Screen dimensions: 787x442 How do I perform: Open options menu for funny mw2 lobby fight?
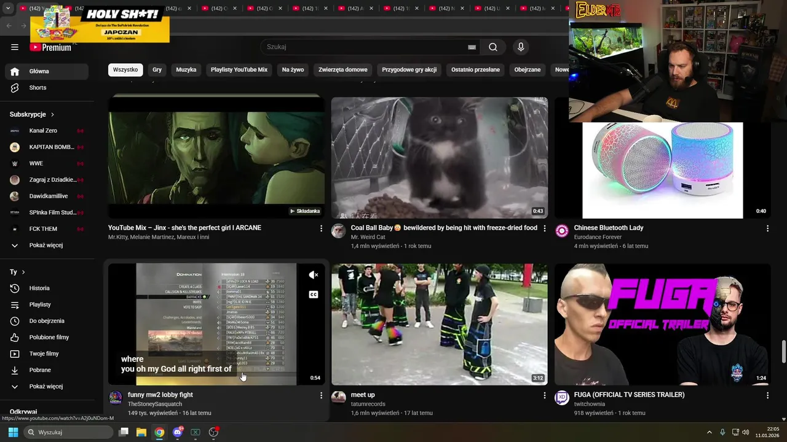point(321,395)
